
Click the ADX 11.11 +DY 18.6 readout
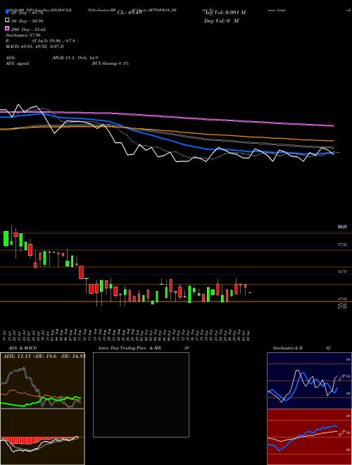click(x=44, y=356)
